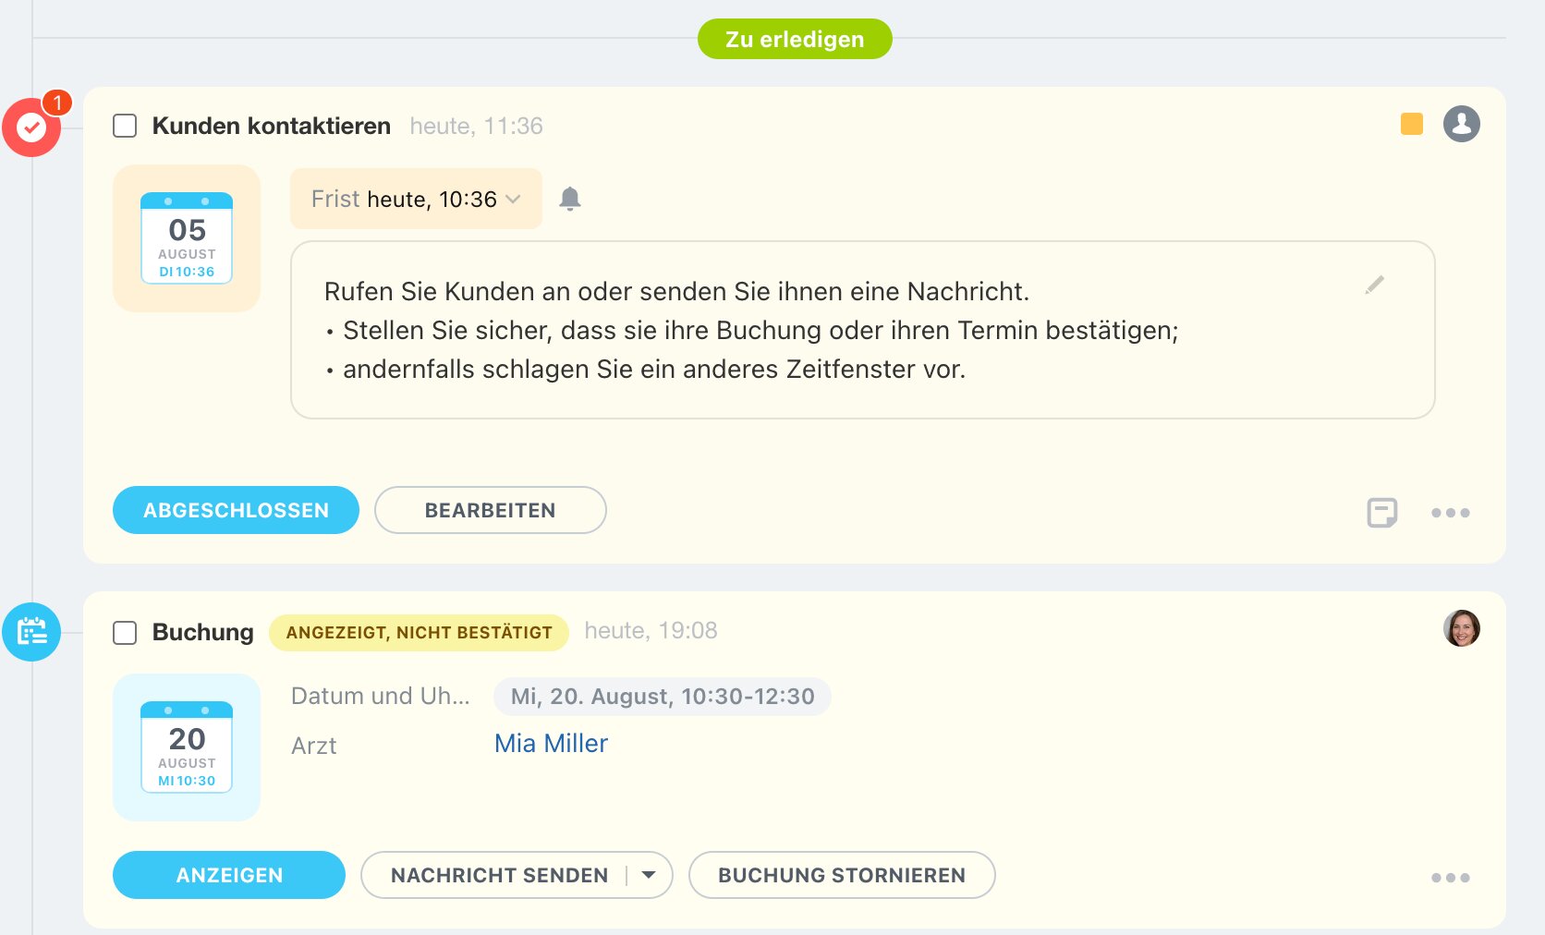Click the Angezeigt, nicht bestätigt status tag

[x=419, y=633]
